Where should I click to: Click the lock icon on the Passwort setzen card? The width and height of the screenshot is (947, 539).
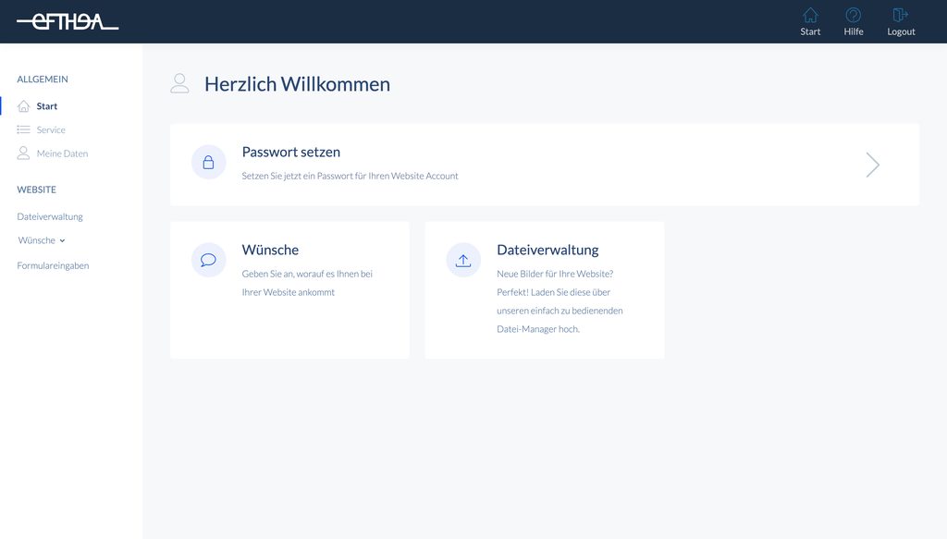pos(208,163)
